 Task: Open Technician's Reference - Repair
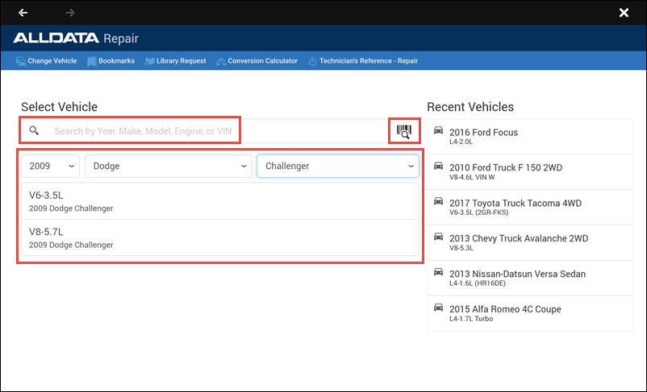coord(364,61)
